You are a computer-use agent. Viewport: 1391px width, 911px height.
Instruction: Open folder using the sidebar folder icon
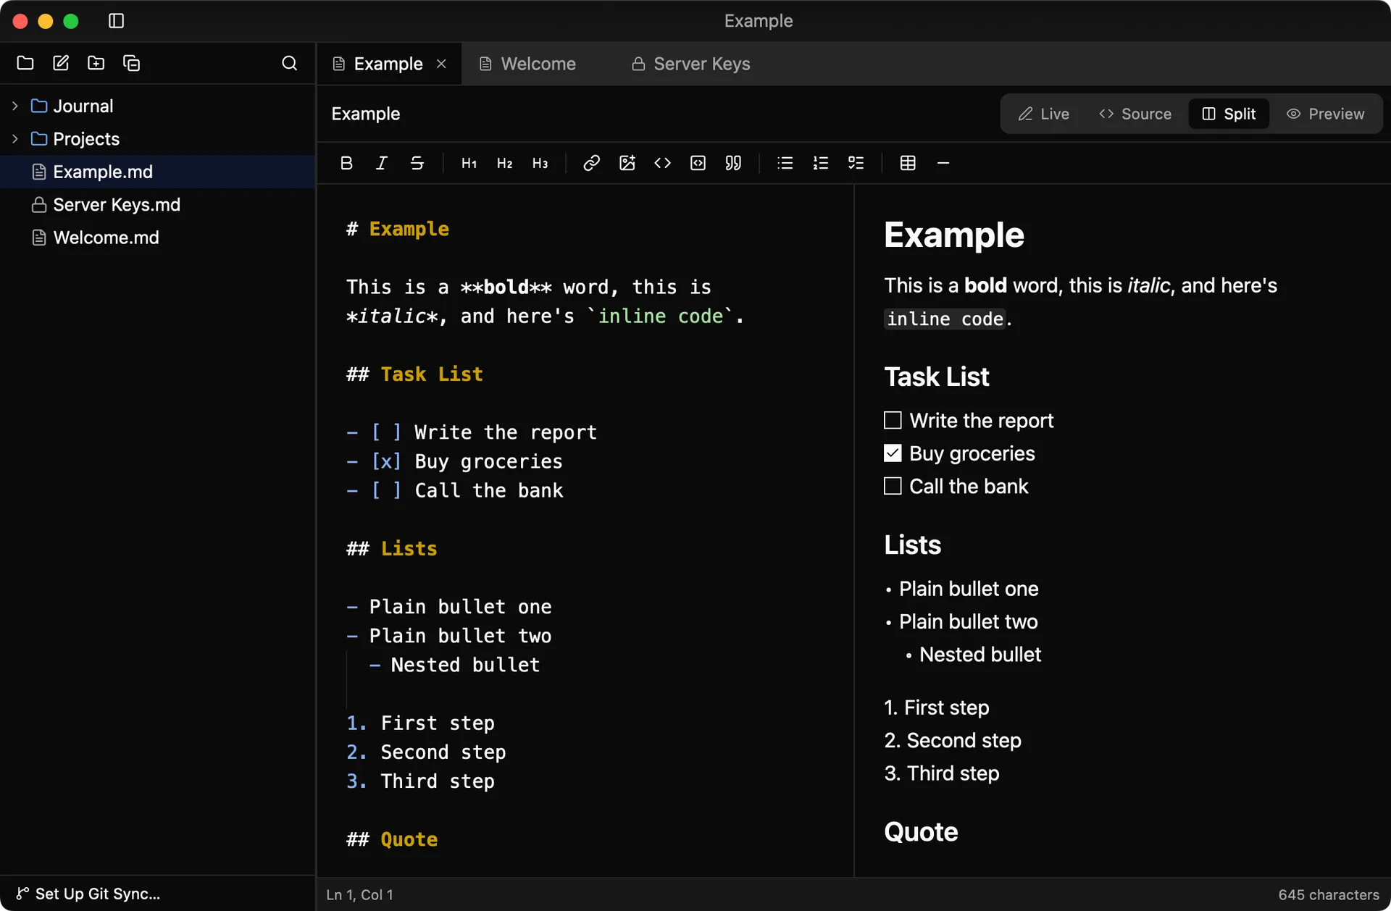25,63
